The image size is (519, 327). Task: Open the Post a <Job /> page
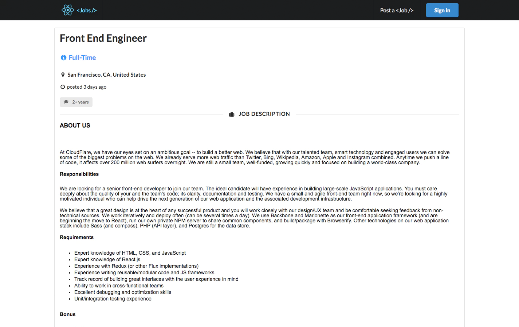coord(397,10)
